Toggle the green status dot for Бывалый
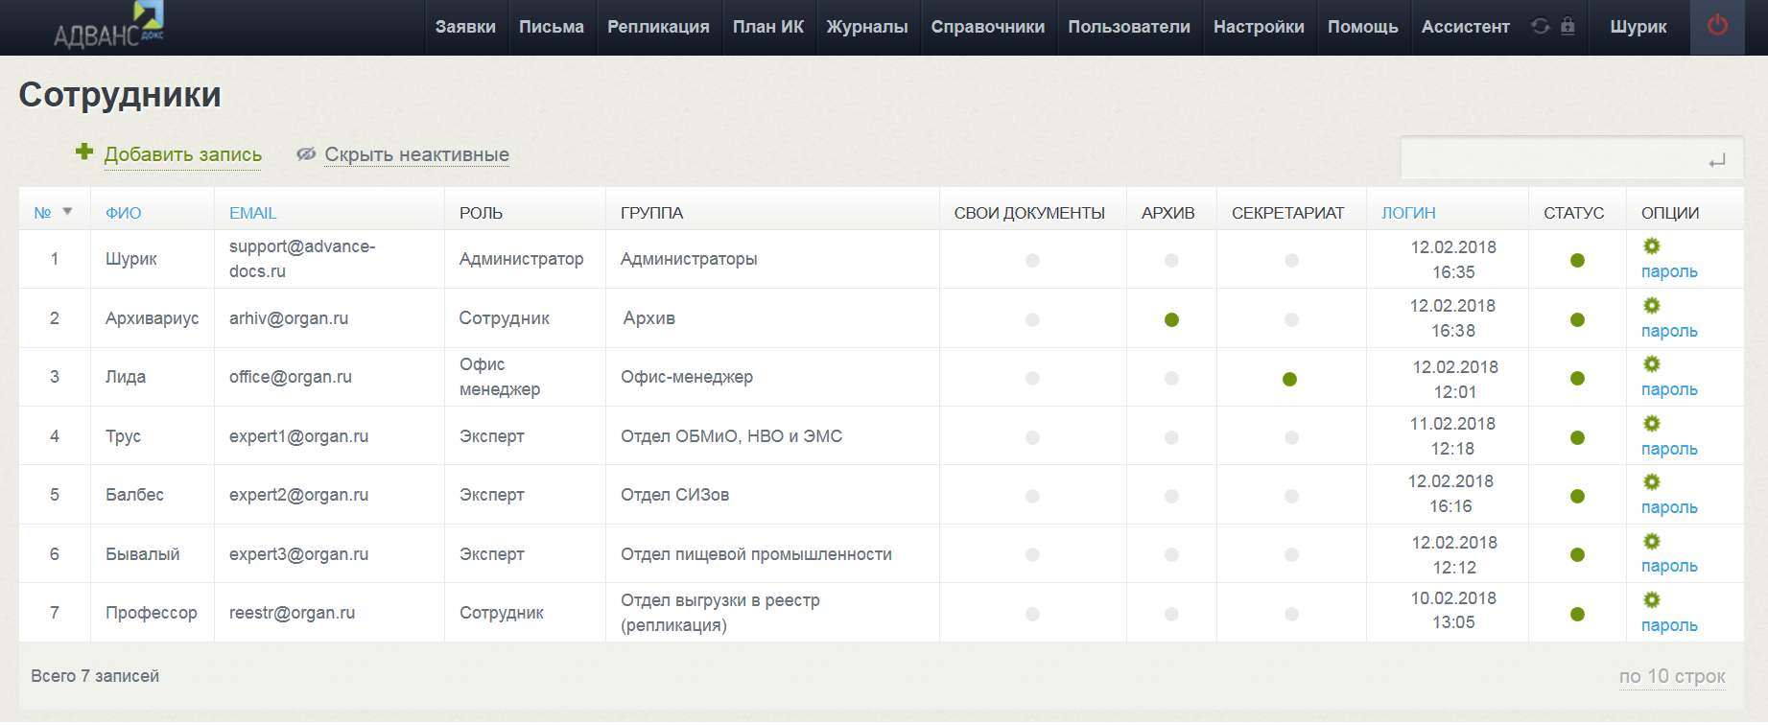The width and height of the screenshot is (1768, 725). pyautogui.click(x=1577, y=555)
